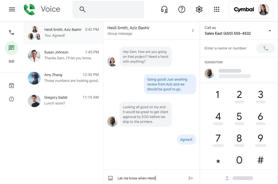Switch to the Messages view
This screenshot has height=184, width=278.
click(x=11, y=47)
